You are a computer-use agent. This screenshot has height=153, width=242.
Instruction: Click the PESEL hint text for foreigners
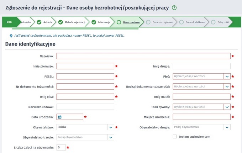(x=69, y=36)
